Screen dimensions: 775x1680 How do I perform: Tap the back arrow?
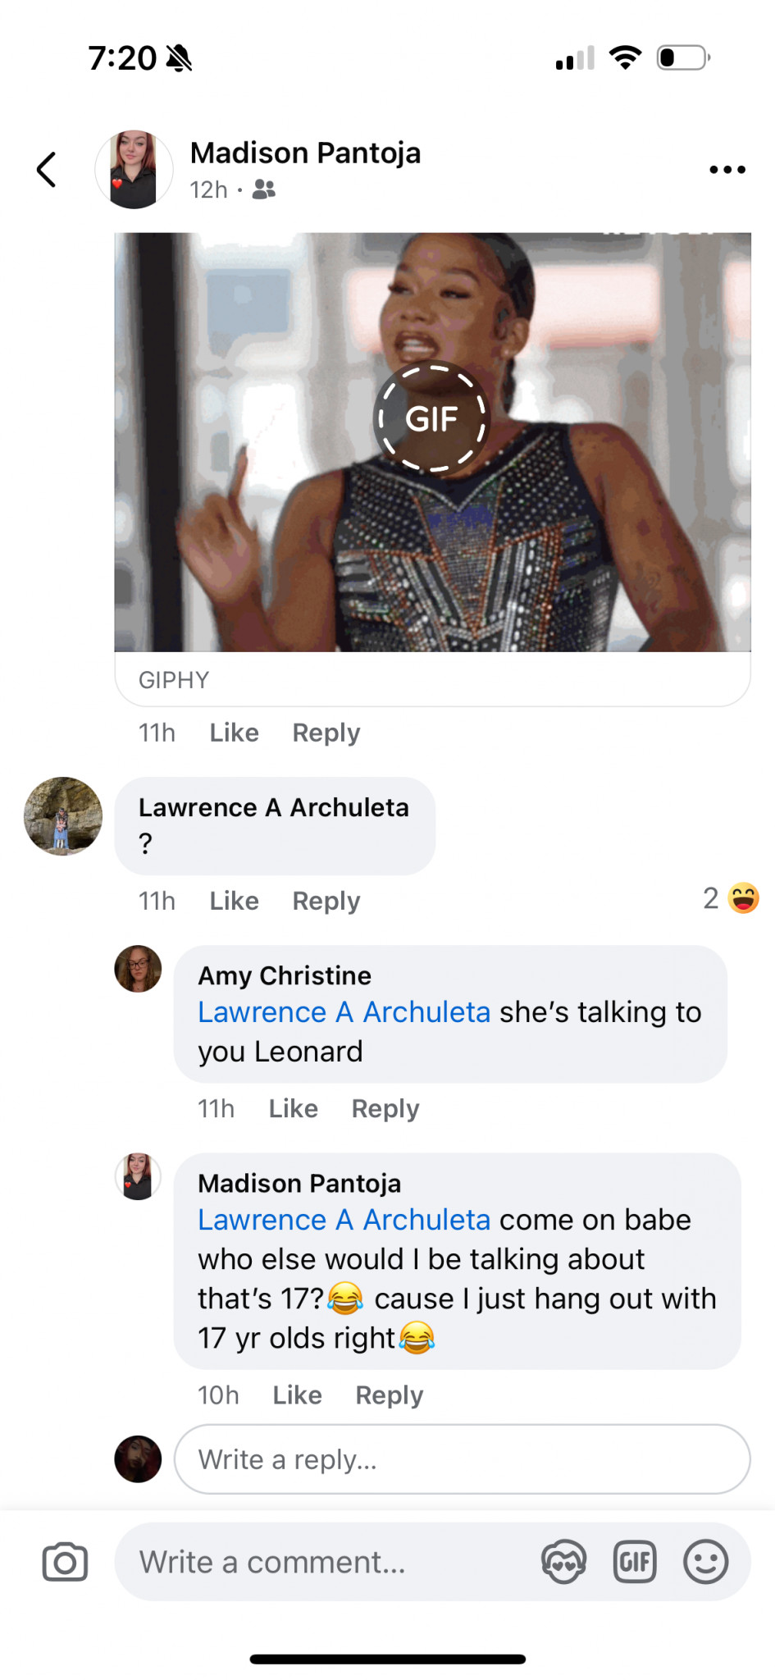[x=47, y=170]
